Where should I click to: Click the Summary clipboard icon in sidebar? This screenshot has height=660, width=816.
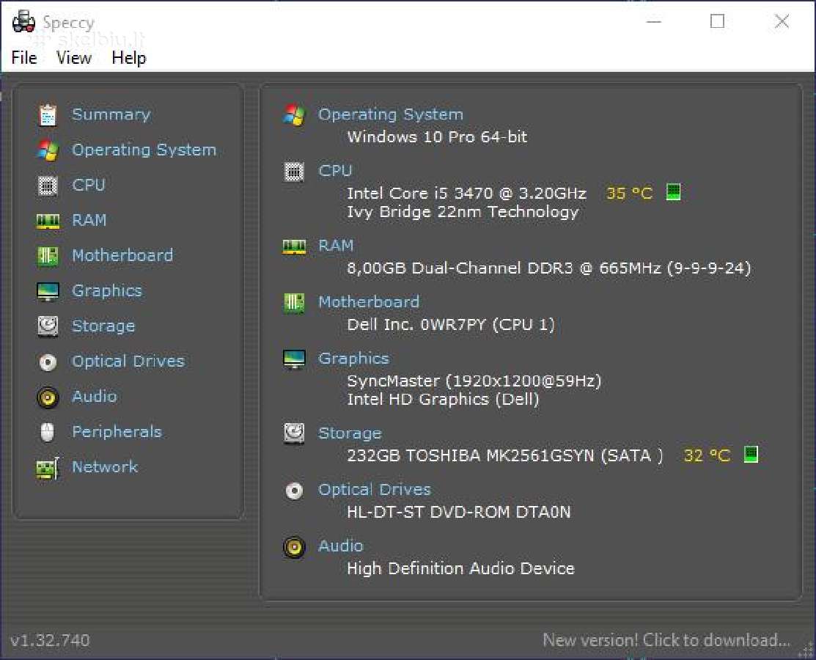click(x=48, y=115)
